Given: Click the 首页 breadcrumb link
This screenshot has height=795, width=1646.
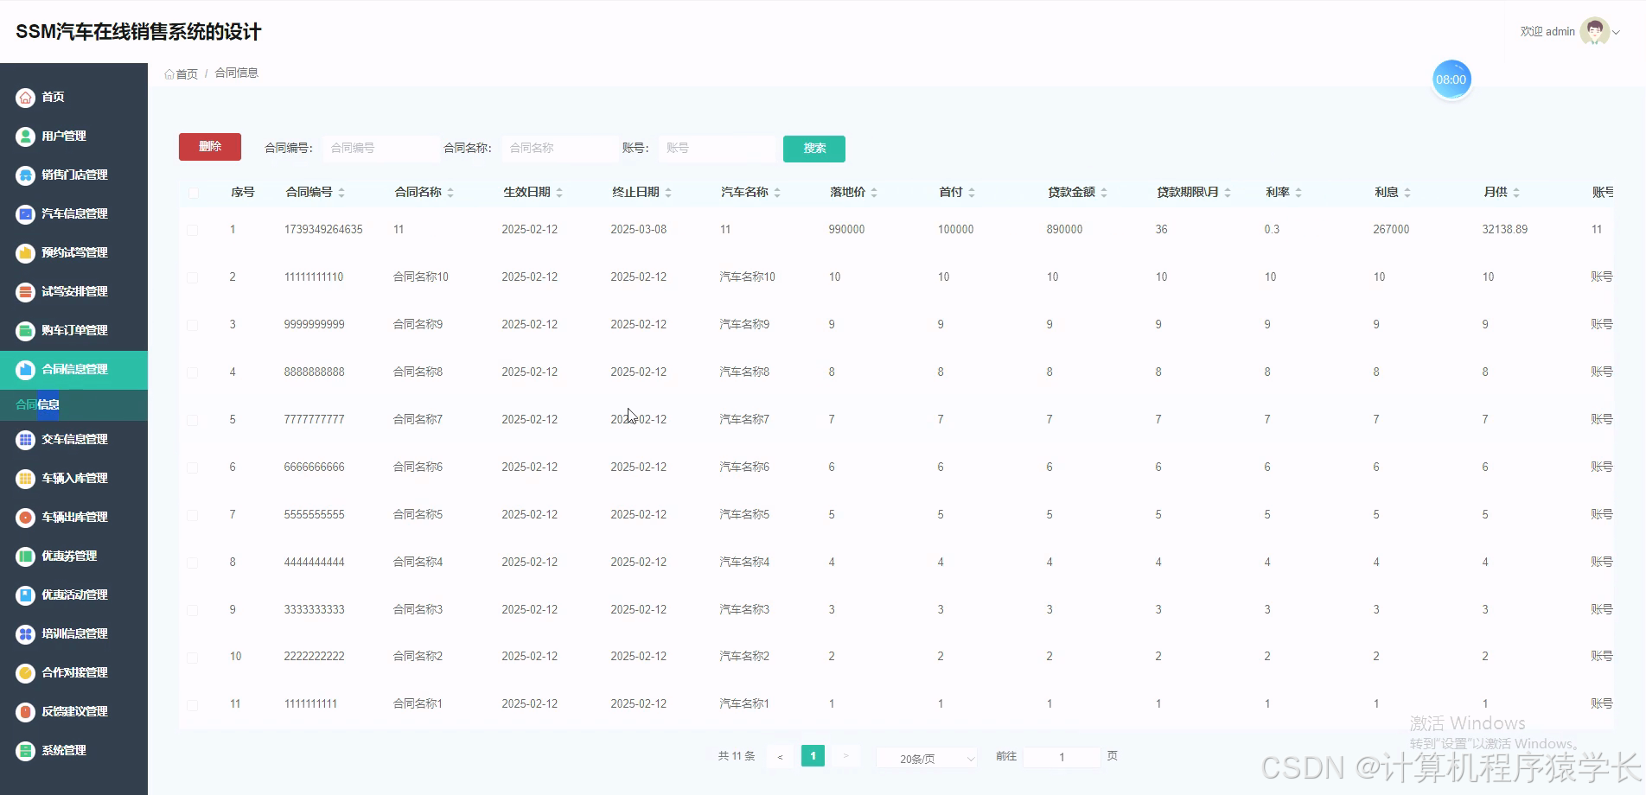Looking at the screenshot, I should [187, 74].
